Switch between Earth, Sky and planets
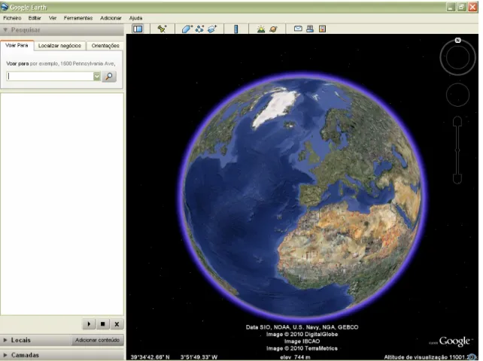This screenshot has height=361, width=483. coord(273,29)
